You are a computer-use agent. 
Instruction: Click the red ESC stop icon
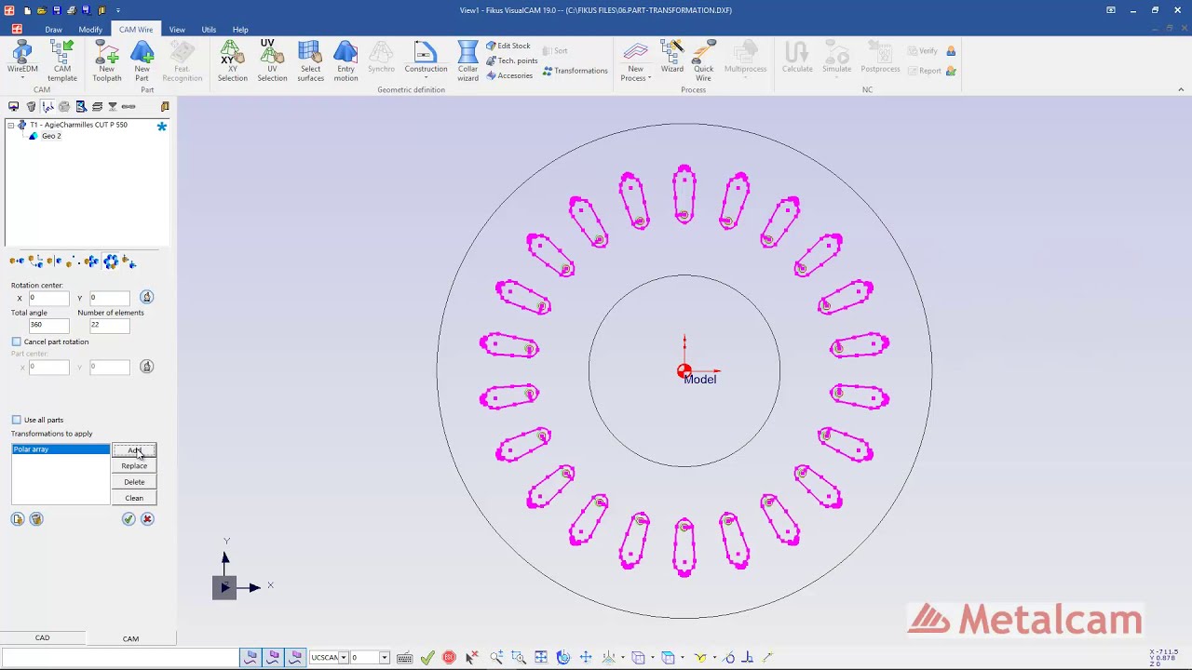pos(449,658)
